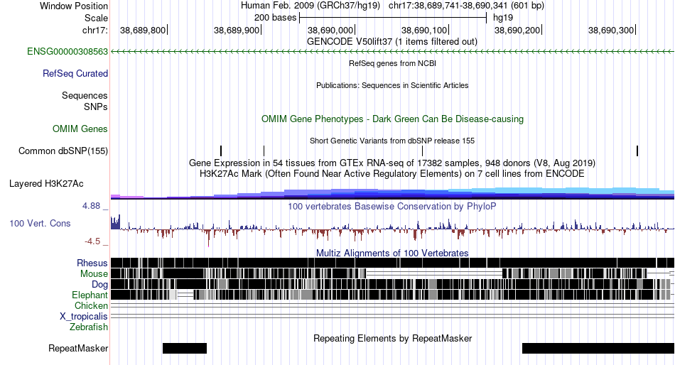Click the GTEx Gene Expression track title
The height and width of the screenshot is (365, 675).
click(x=392, y=163)
